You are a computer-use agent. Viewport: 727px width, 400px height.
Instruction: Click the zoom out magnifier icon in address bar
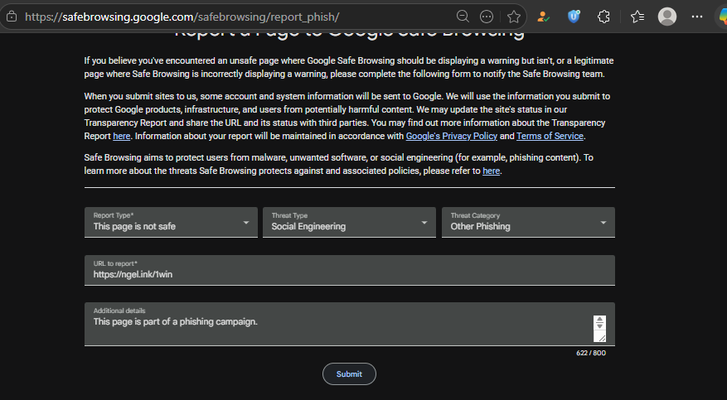463,17
